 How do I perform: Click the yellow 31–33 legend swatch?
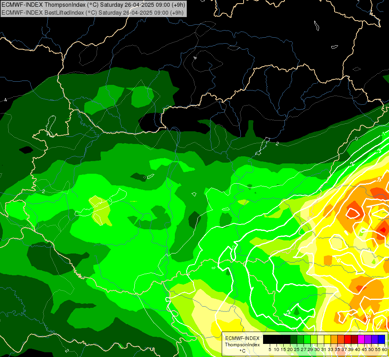click(327, 339)
